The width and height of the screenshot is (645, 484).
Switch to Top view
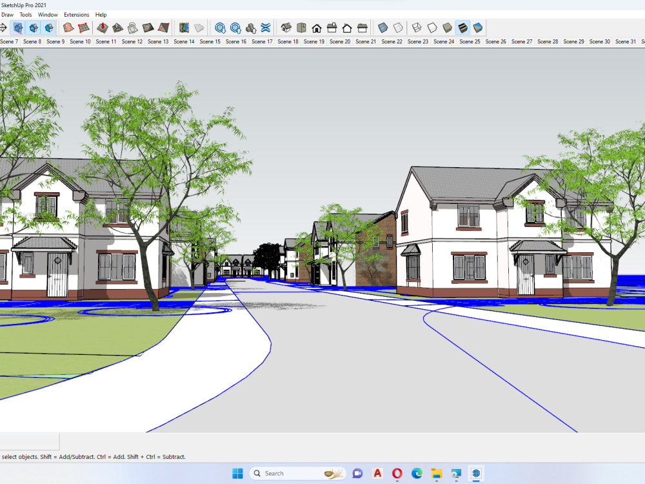click(301, 28)
